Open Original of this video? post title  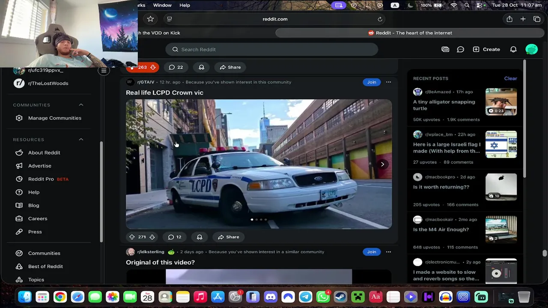pos(160,262)
